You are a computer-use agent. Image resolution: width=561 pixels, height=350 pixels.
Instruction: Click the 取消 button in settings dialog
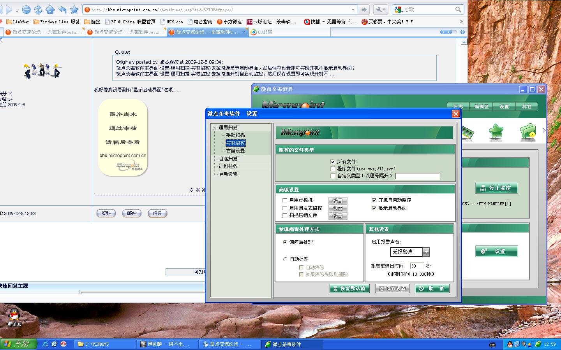pyautogui.click(x=432, y=289)
